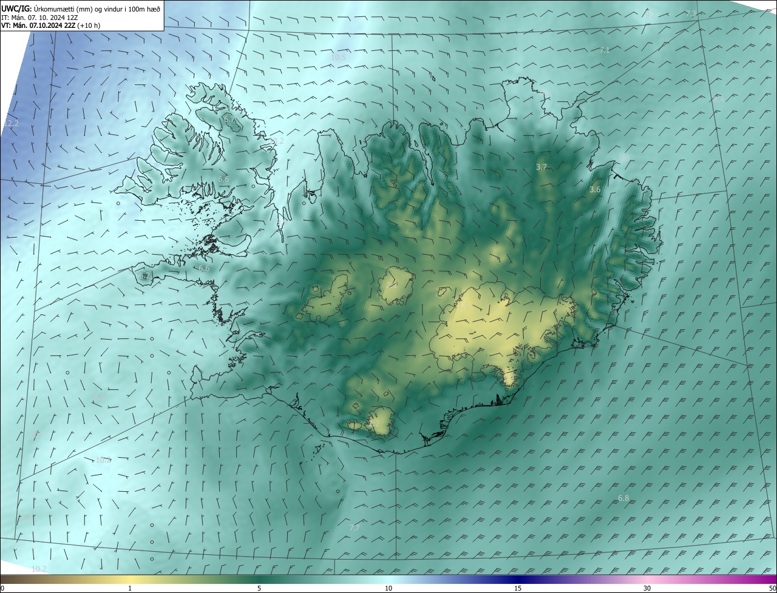Click the 7.7 value south of Iceland
This screenshot has height=593, width=777.
(355, 528)
